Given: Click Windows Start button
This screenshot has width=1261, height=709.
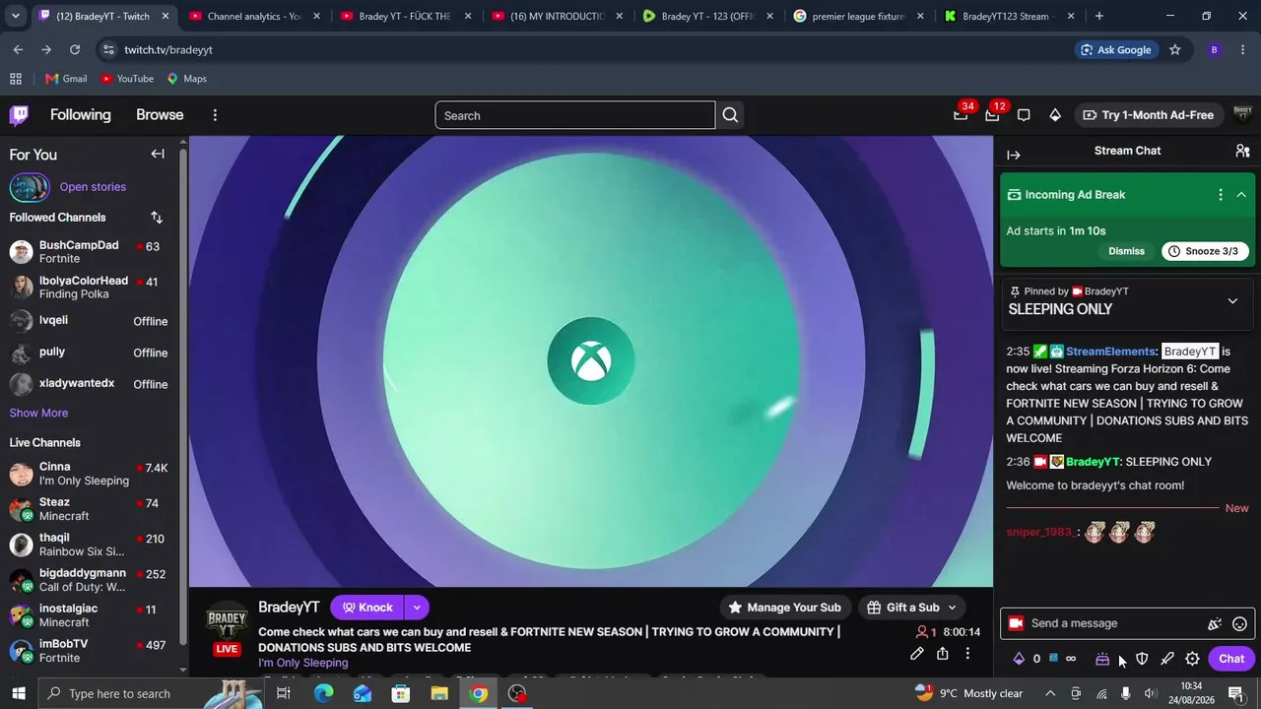Looking at the screenshot, I should pos(19,694).
